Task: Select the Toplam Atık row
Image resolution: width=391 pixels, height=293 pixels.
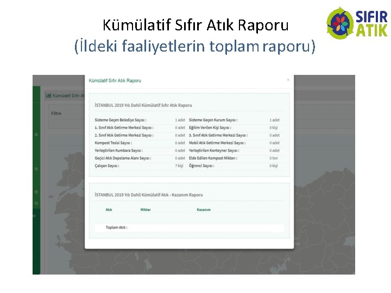Action: click(x=190, y=227)
